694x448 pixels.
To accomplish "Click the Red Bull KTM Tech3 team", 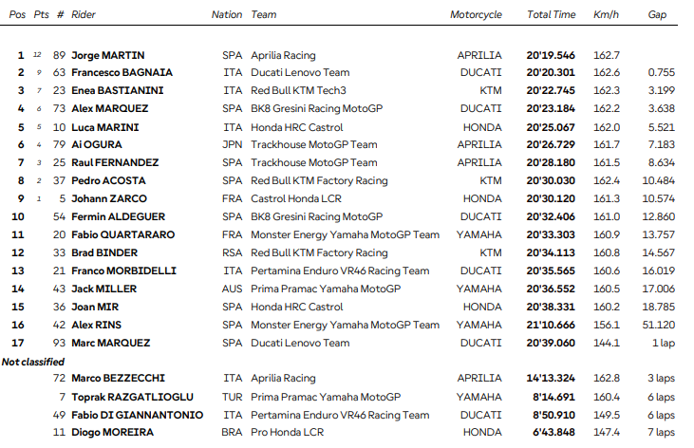I will [298, 91].
